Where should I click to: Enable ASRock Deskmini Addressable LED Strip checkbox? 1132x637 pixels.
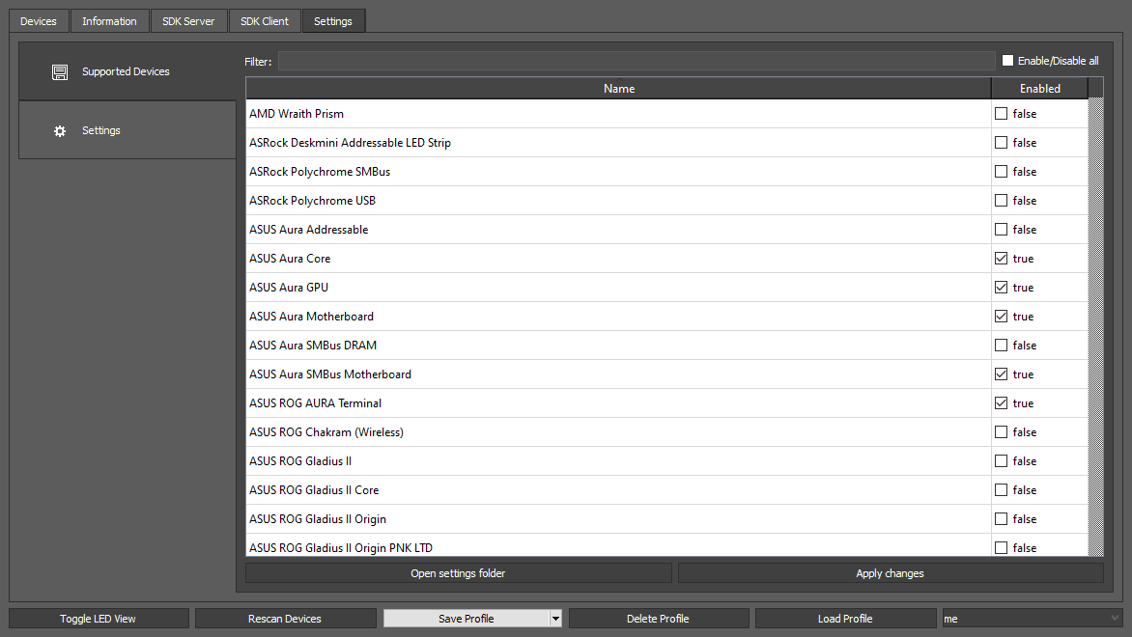click(x=1001, y=142)
